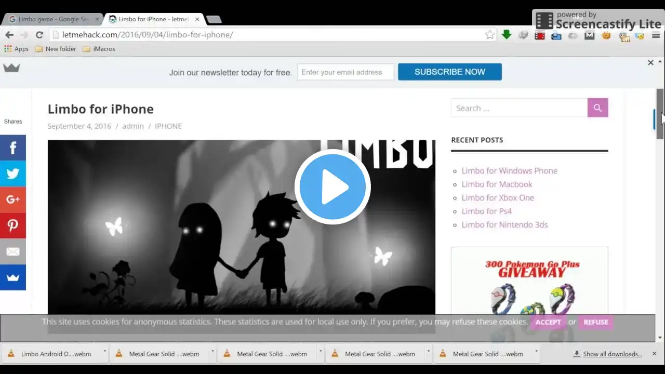Click the gray cloud extension icon
Viewport: 665px width, 374px height.
pos(573,36)
